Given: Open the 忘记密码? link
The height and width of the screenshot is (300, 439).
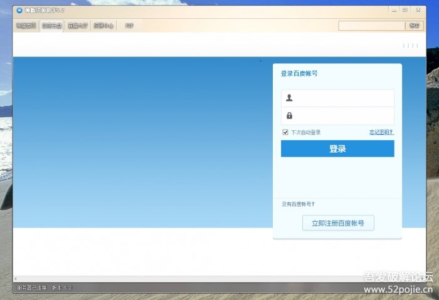Looking at the screenshot, I should pos(381,132).
